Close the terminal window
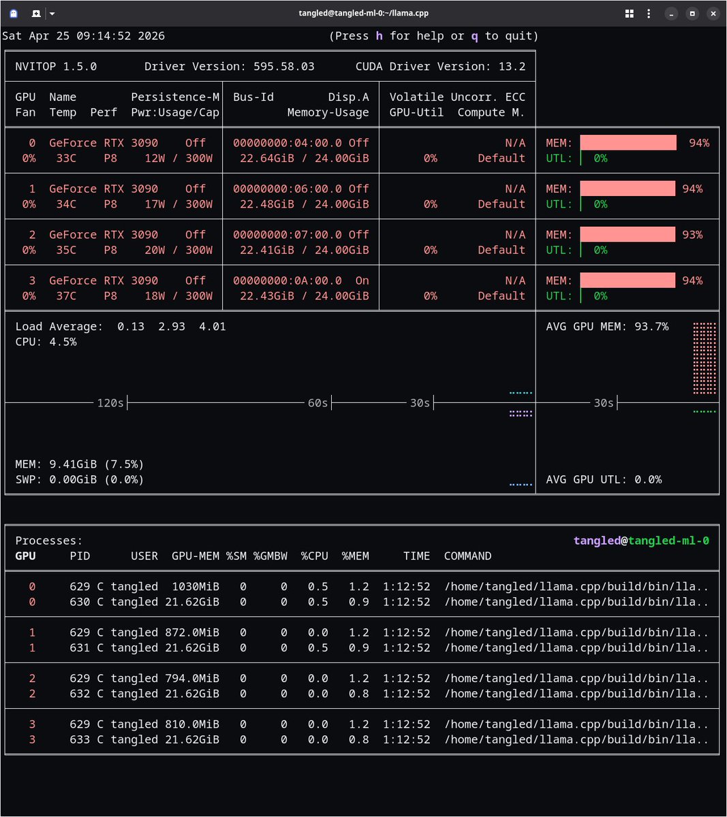The width and height of the screenshot is (727, 817). (x=713, y=14)
